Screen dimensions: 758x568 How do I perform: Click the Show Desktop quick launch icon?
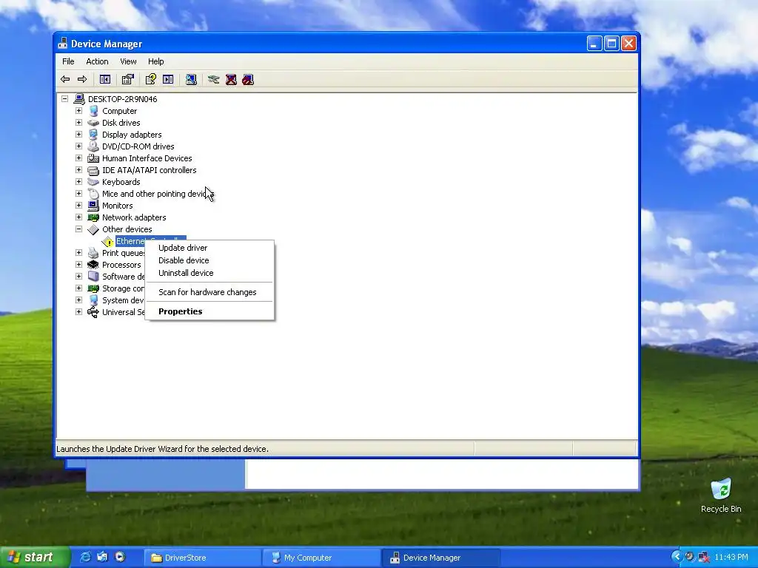[102, 557]
